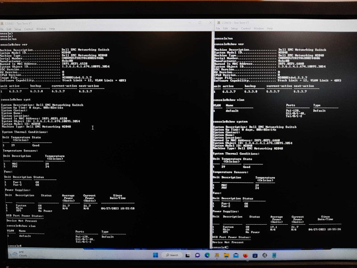Open the Mail app on the taskbar

coord(236,255)
